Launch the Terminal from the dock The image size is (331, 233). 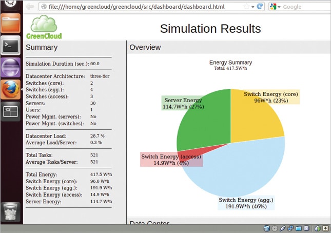[x=11, y=45]
